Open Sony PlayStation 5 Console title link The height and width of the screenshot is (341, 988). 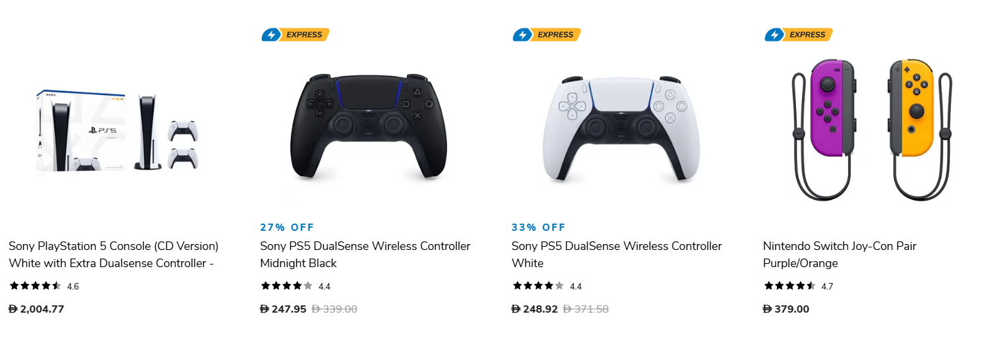(x=113, y=255)
